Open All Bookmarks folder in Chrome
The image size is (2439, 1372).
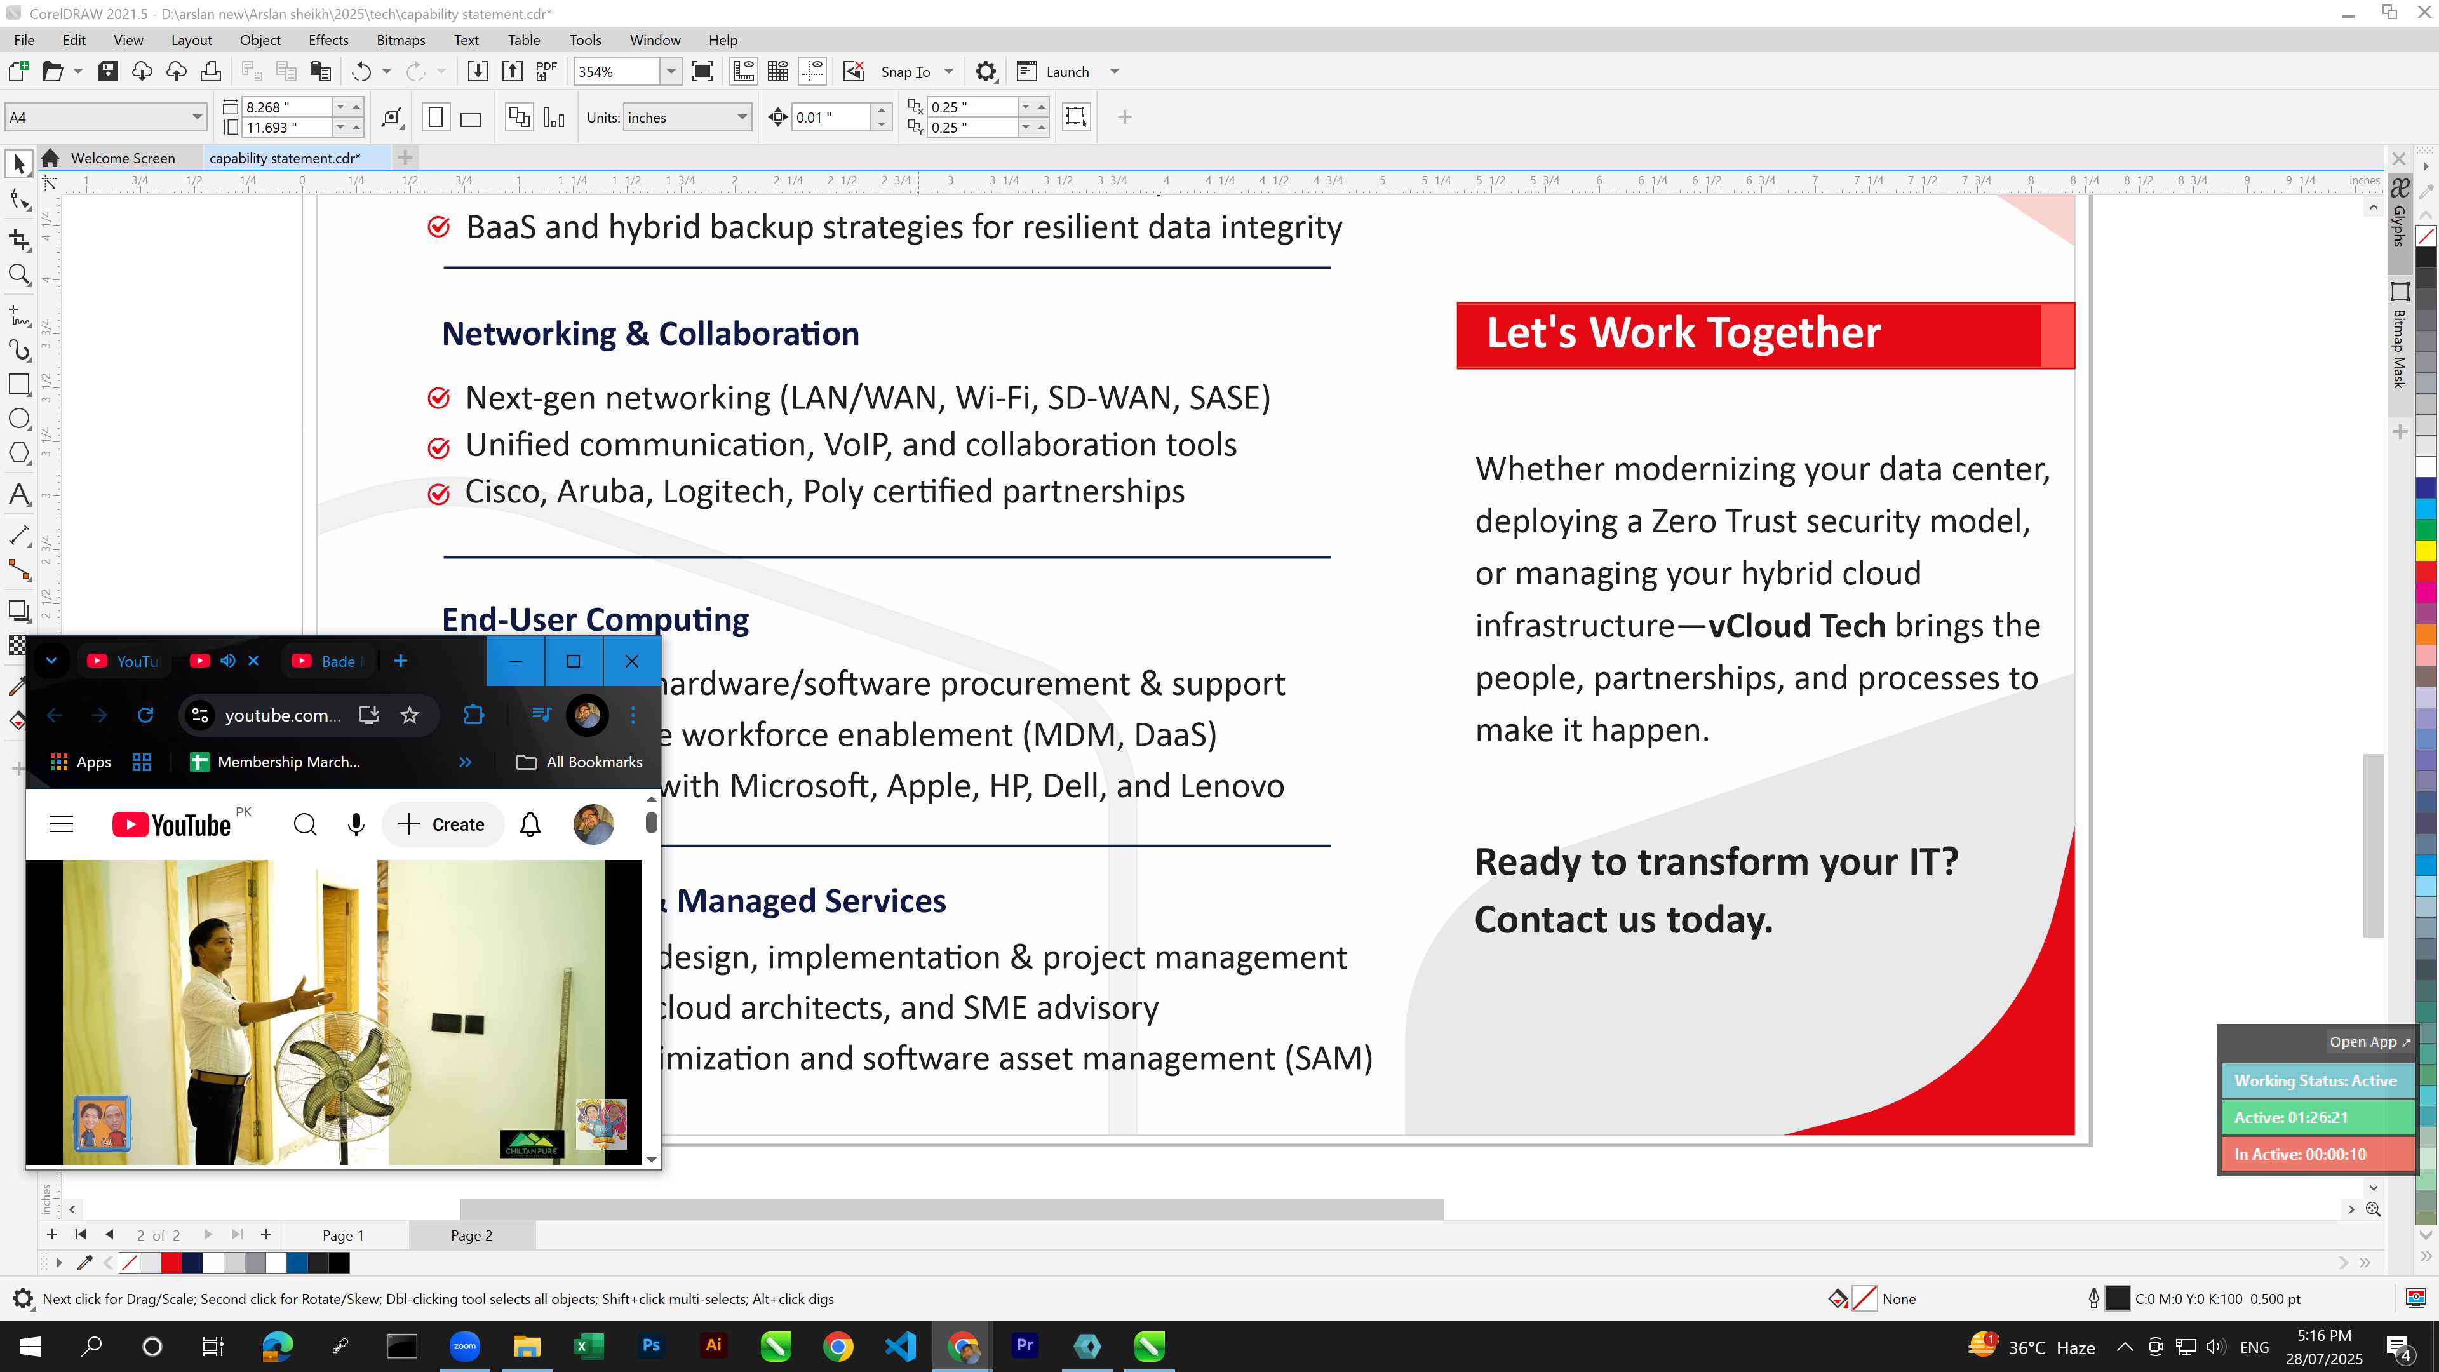[581, 762]
